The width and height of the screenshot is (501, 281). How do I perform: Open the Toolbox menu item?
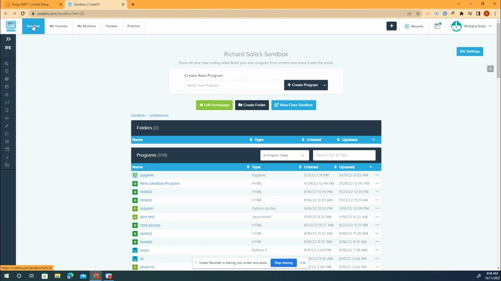point(112,26)
